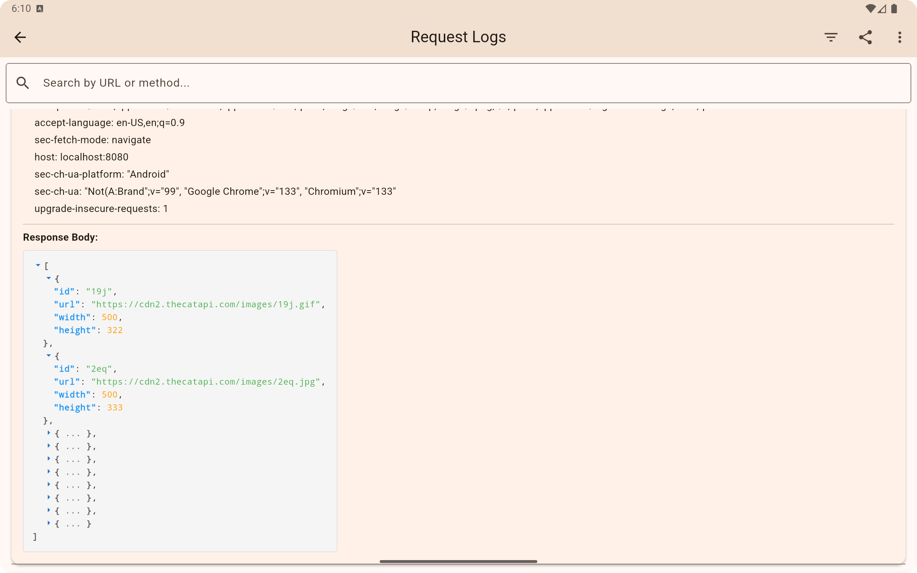
Task: Click the Request Logs title
Action: pos(458,37)
